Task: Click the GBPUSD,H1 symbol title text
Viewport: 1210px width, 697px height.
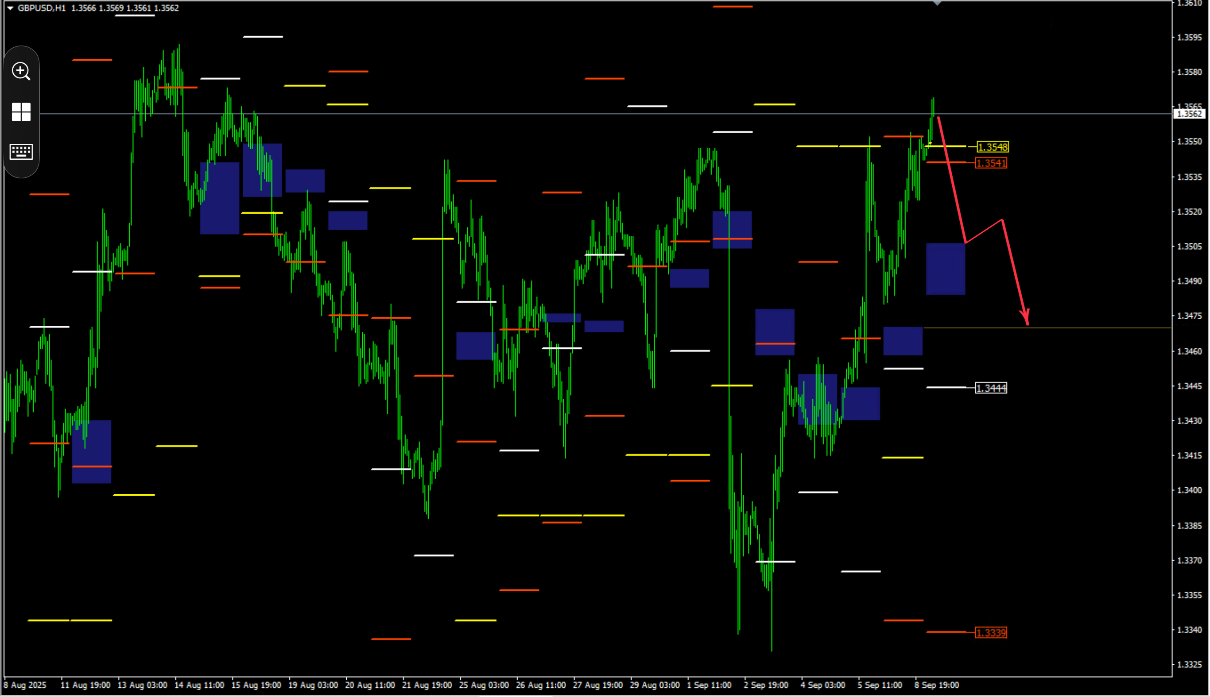Action: [42, 8]
